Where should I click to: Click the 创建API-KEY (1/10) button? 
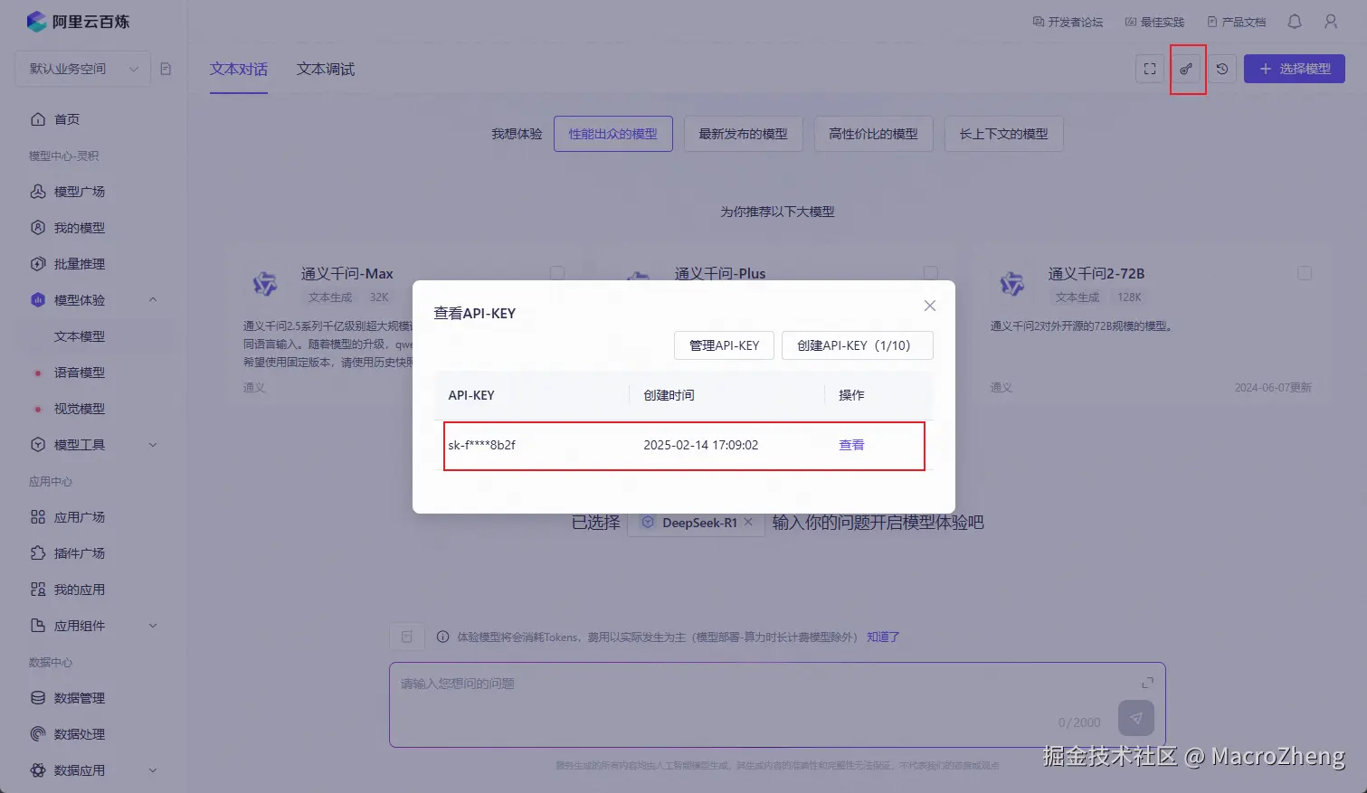coord(858,345)
